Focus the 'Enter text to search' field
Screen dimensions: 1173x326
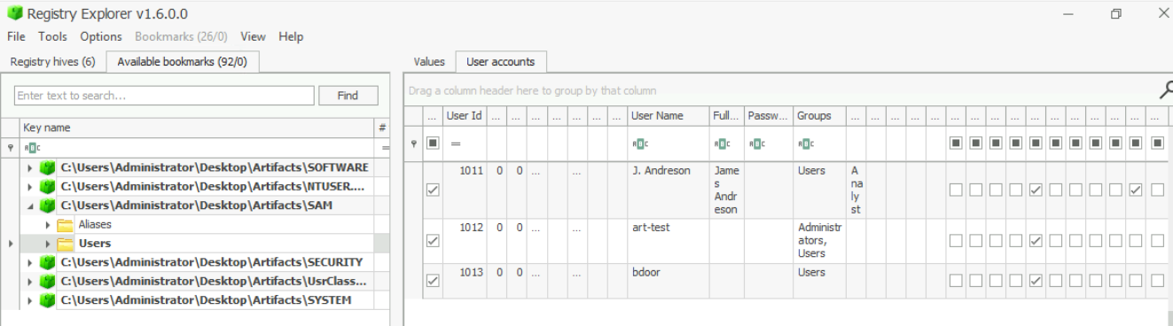165,95
